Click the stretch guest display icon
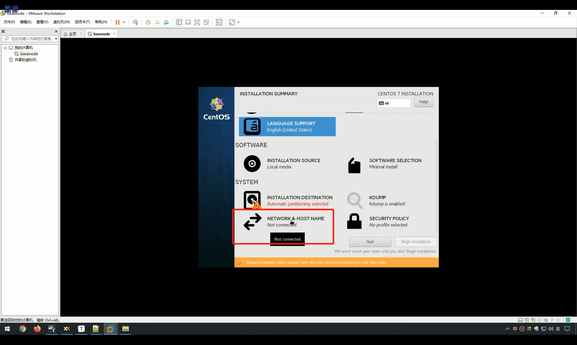This screenshot has height=345, width=577. tap(232, 22)
